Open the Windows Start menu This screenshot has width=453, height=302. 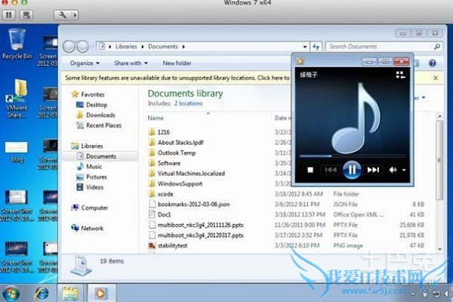click(11, 293)
